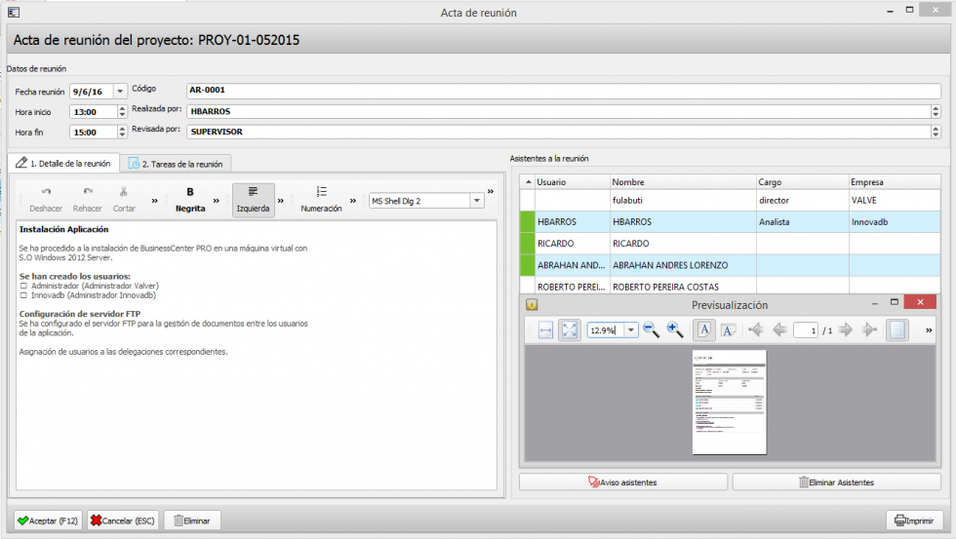Open the MS Shell Dlg 2 font dropdown
This screenshot has height=539, width=956.
pos(477,201)
